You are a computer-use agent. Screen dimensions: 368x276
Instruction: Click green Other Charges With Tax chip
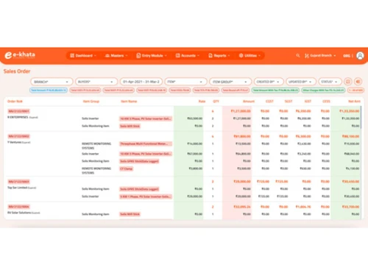click(323, 91)
